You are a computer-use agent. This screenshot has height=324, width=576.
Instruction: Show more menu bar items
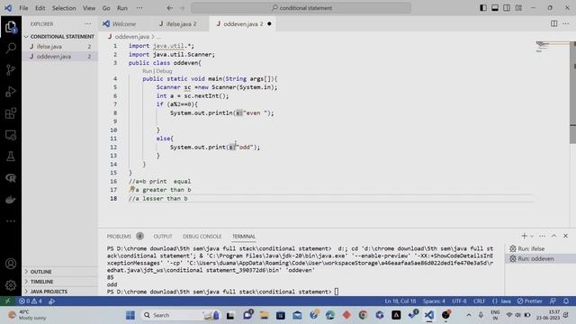pos(139,8)
